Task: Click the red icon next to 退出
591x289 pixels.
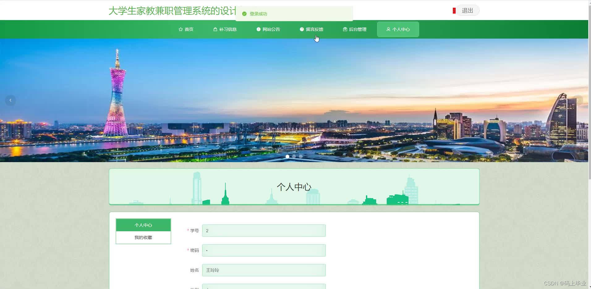Action: [x=454, y=10]
